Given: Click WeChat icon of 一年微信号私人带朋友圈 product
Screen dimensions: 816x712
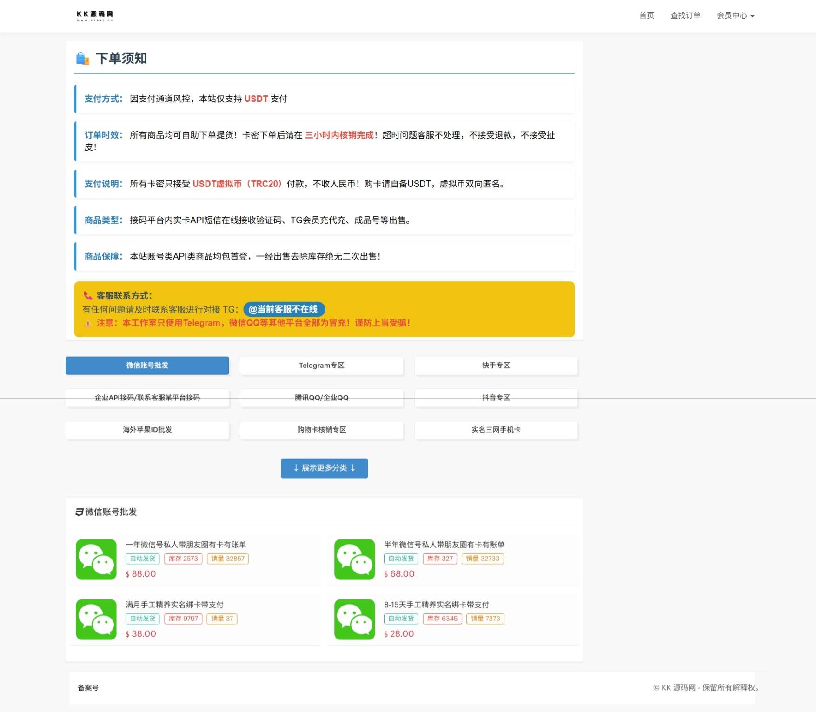Looking at the screenshot, I should (x=96, y=559).
